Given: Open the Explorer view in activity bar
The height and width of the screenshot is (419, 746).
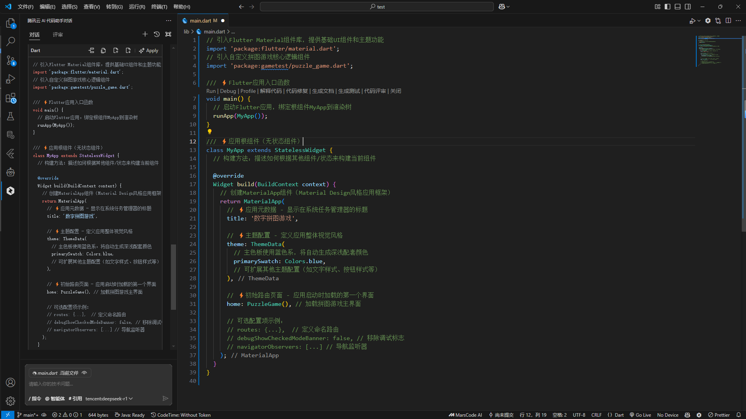Looking at the screenshot, I should click(x=10, y=23).
